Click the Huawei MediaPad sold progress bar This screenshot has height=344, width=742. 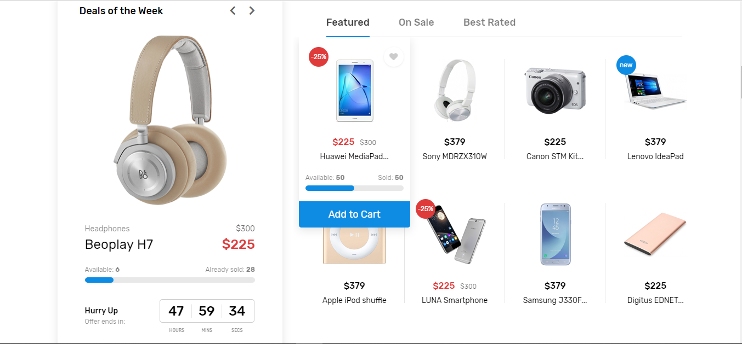coord(354,188)
